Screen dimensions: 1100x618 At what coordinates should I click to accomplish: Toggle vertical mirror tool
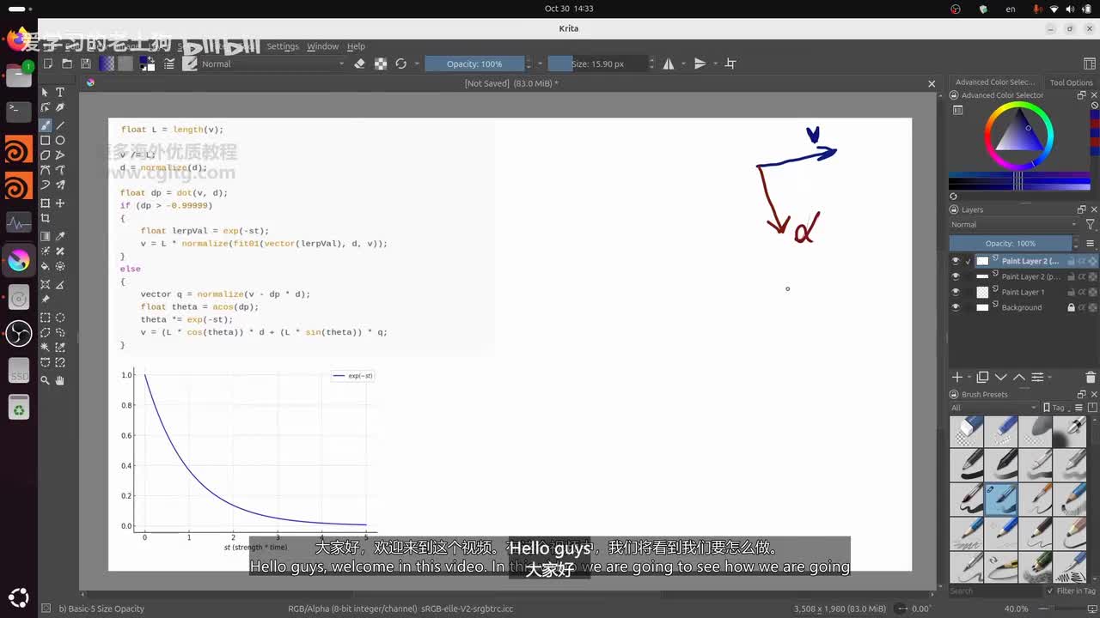click(700, 64)
